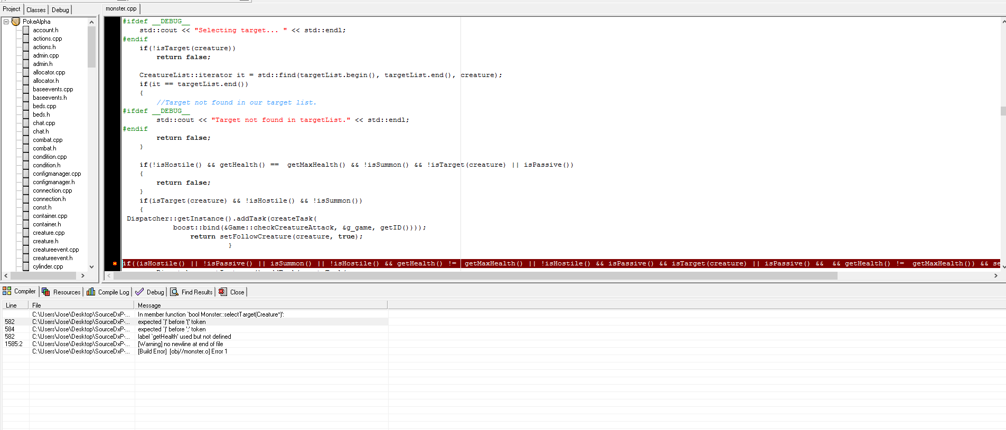The height and width of the screenshot is (430, 1006).
Task: Click creatureevent.cpp file icon
Action: point(26,250)
